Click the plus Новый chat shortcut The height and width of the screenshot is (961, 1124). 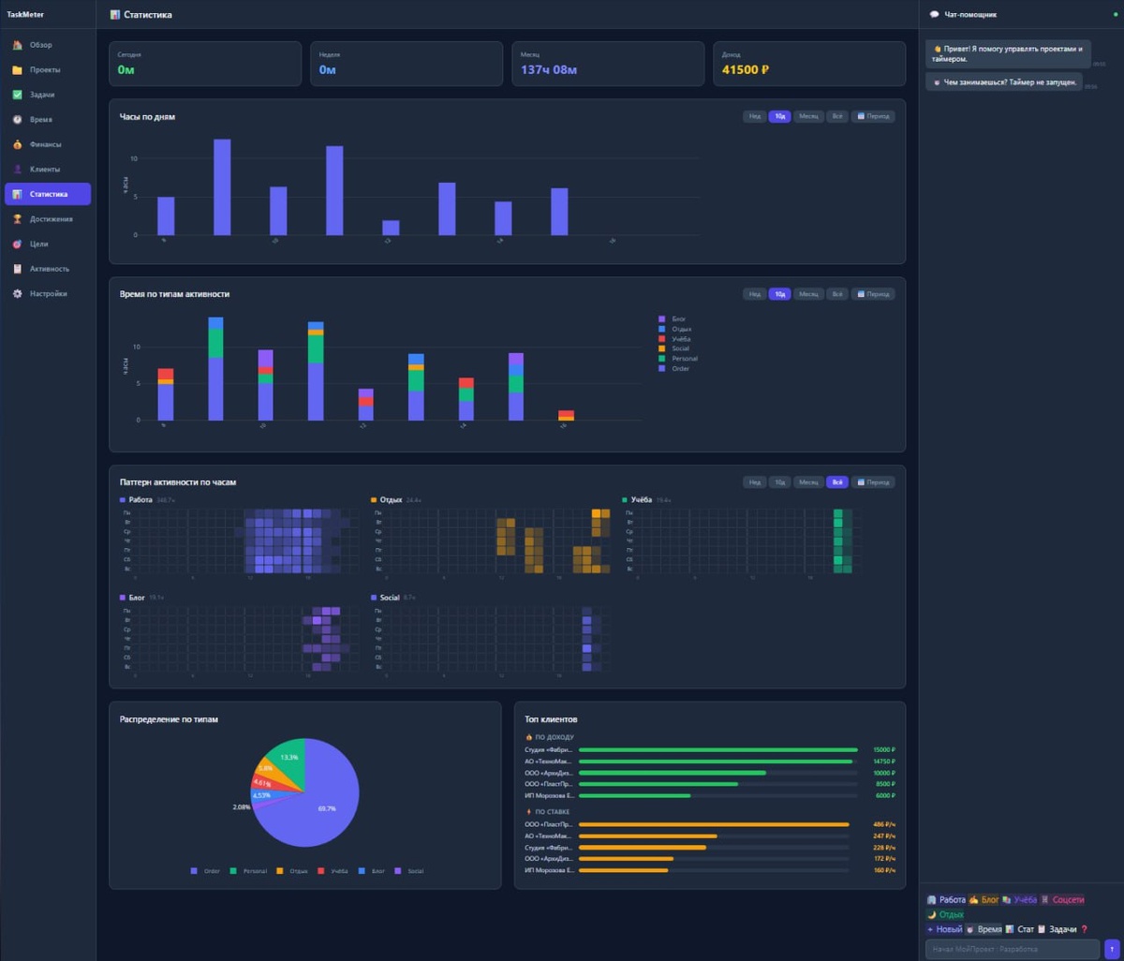tap(944, 929)
